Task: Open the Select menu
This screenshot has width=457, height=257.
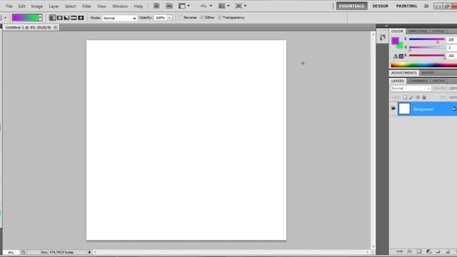Action: tap(70, 6)
